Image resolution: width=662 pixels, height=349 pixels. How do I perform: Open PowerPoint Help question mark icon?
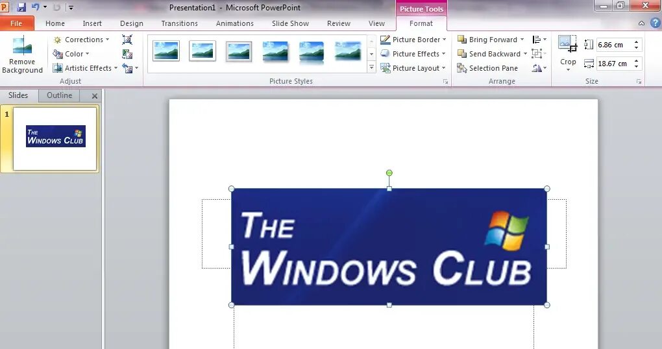(656, 23)
